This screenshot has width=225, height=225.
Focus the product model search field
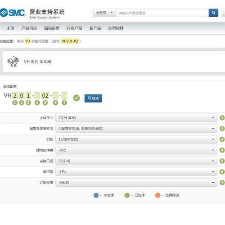coord(162,13)
